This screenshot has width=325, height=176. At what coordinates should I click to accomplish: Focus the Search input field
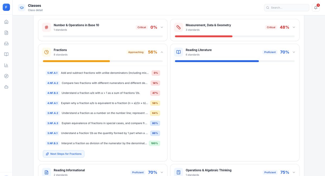point(287,8)
